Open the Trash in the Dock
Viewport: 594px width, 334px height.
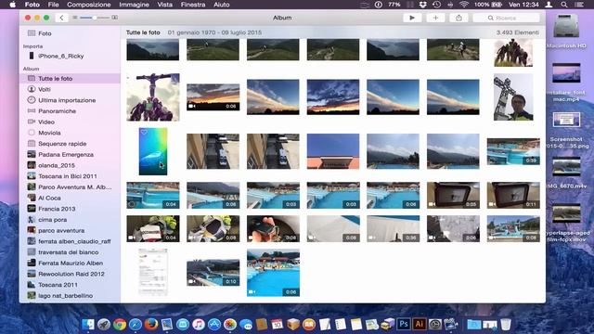505,324
